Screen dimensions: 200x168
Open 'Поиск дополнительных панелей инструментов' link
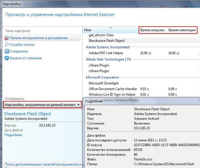(x=43, y=164)
